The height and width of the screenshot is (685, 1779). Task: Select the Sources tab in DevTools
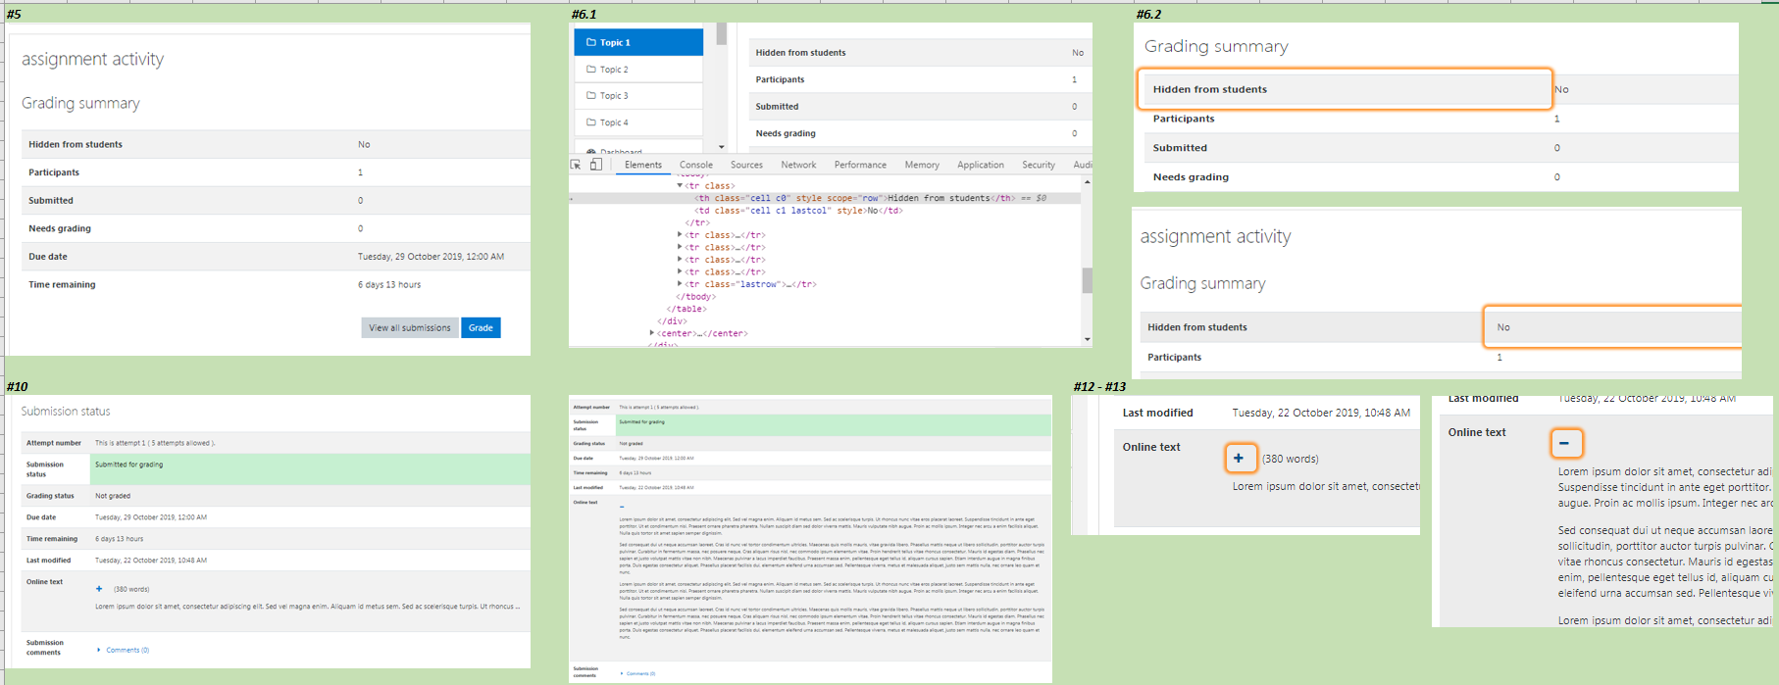pyautogui.click(x=746, y=165)
